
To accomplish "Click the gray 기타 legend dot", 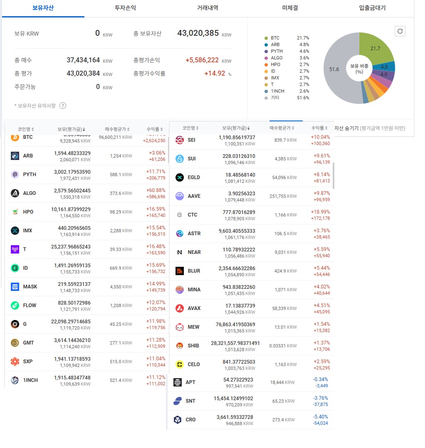I will (266, 98).
